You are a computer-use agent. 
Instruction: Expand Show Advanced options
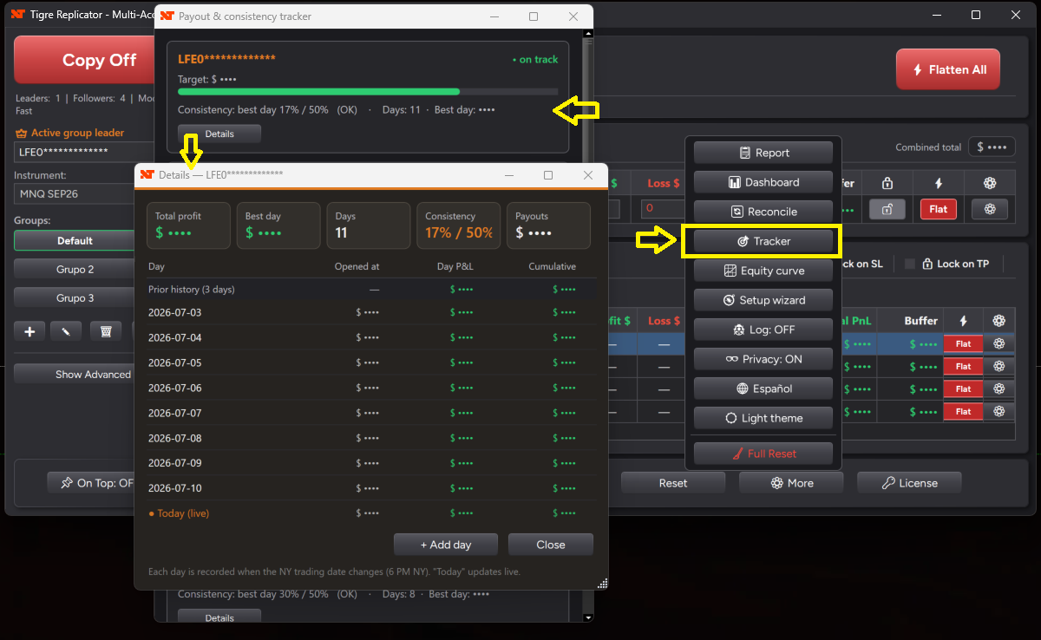76,375
